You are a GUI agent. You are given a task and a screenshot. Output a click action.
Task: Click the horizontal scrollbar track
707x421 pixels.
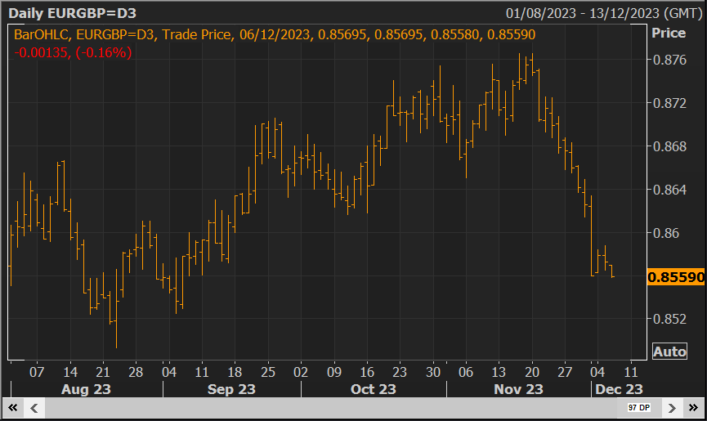[331, 408]
